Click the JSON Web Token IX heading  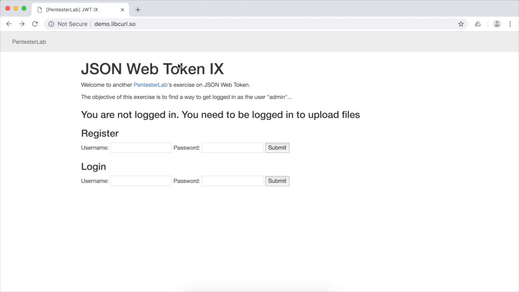[152, 69]
